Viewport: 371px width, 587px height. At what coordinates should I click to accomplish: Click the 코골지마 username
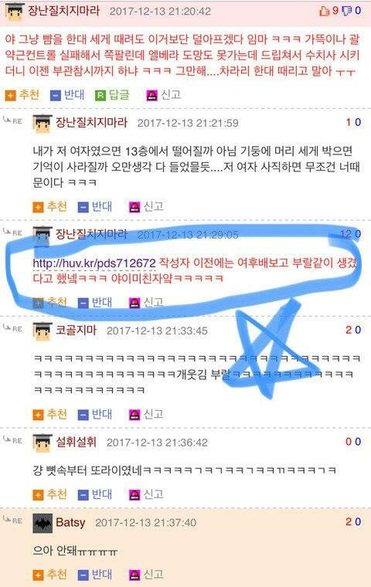[x=76, y=331]
